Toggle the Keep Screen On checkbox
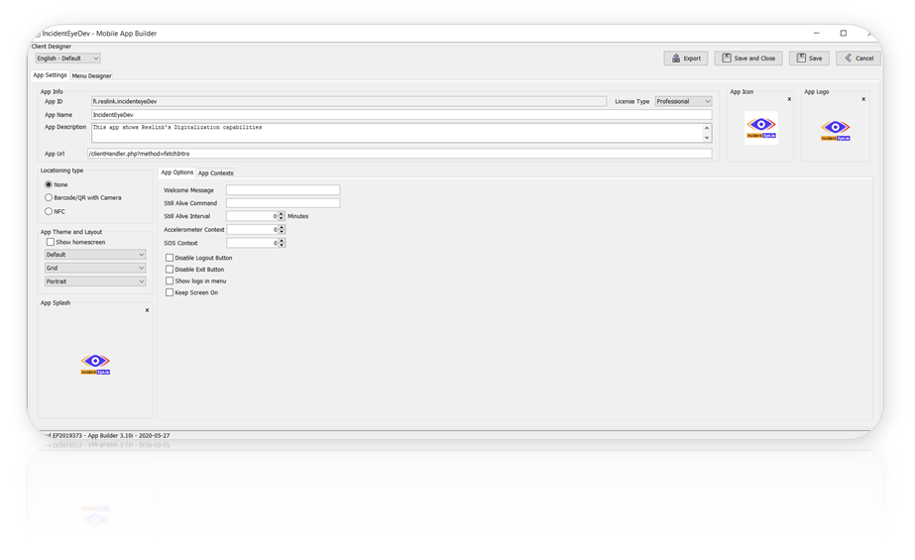Viewport: 915px width, 560px height. (170, 292)
